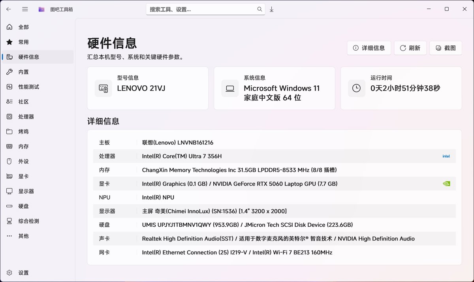Click the 网卡 row label
This screenshot has height=282, width=474.
(104, 252)
